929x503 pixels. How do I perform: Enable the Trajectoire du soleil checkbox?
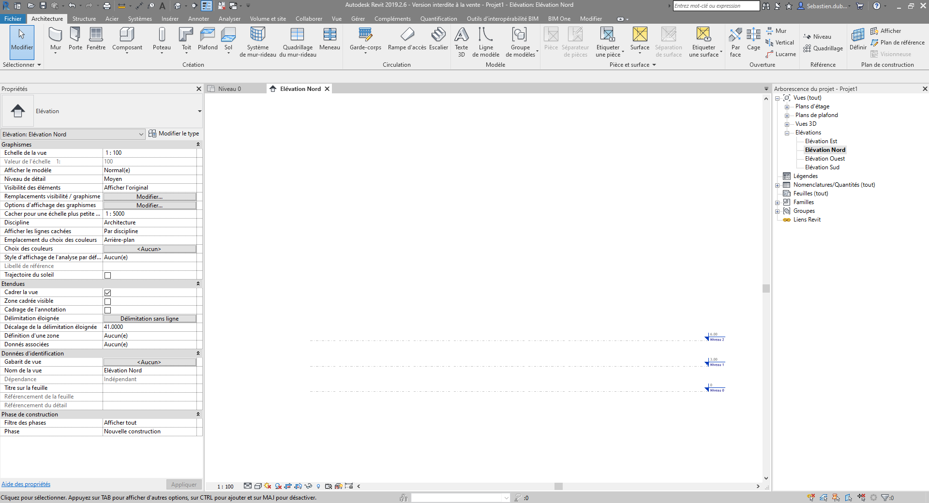pos(108,275)
